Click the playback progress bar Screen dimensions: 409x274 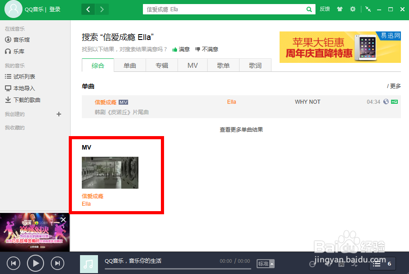[178, 269]
